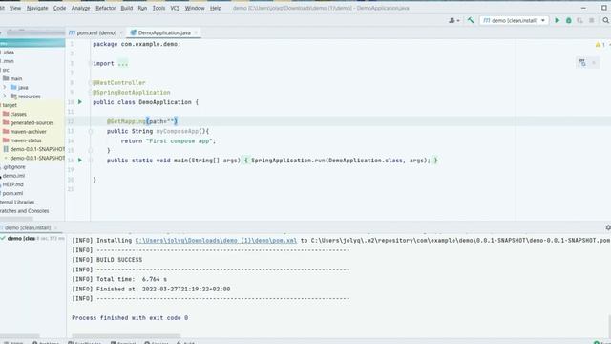The image size is (611, 344).
Task: Select demo.iml in project tree
Action: point(13,176)
